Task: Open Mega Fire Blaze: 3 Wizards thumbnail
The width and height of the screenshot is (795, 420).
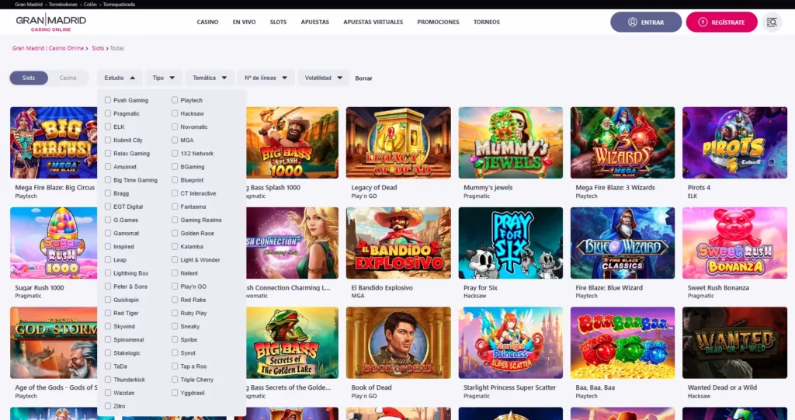Action: click(623, 143)
